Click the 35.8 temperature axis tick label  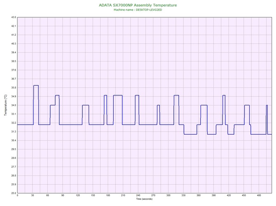coord(14,88)
